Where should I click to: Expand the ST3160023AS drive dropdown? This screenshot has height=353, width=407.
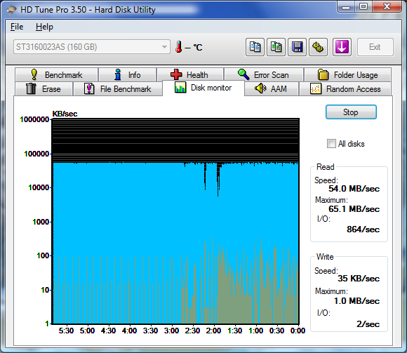point(92,47)
